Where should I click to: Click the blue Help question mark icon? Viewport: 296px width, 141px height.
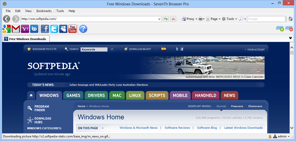point(83,29)
